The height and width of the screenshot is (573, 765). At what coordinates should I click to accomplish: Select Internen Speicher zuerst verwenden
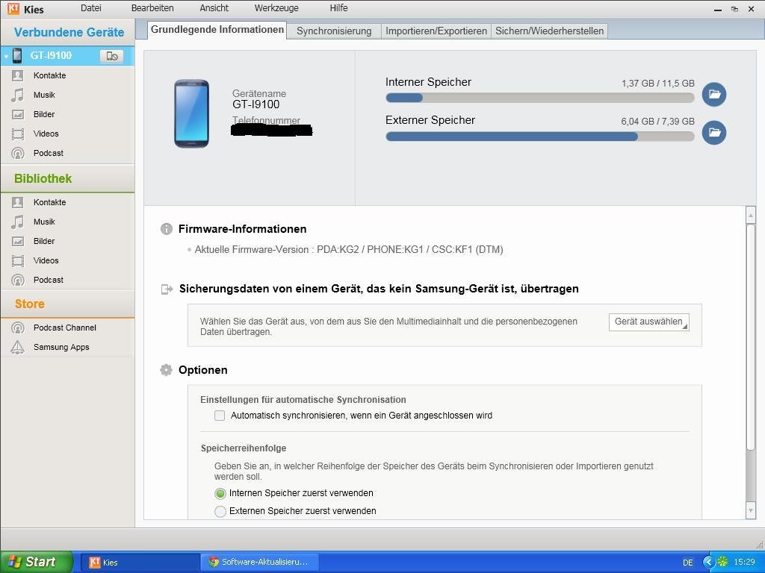point(220,494)
